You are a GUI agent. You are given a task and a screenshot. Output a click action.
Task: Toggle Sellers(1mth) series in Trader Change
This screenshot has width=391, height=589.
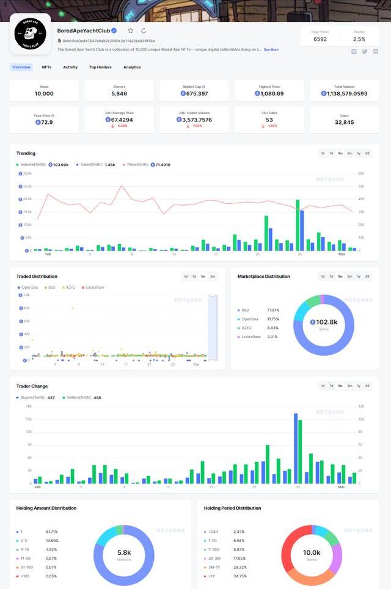[82, 397]
